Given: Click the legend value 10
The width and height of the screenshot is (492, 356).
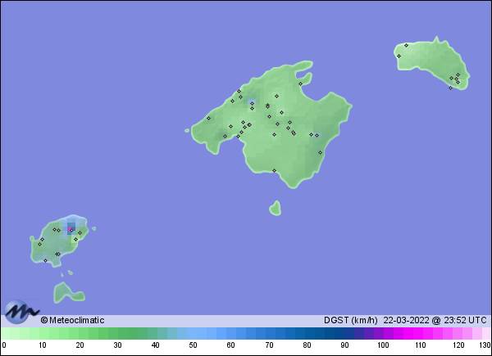Looking at the screenshot, I should point(43,345).
